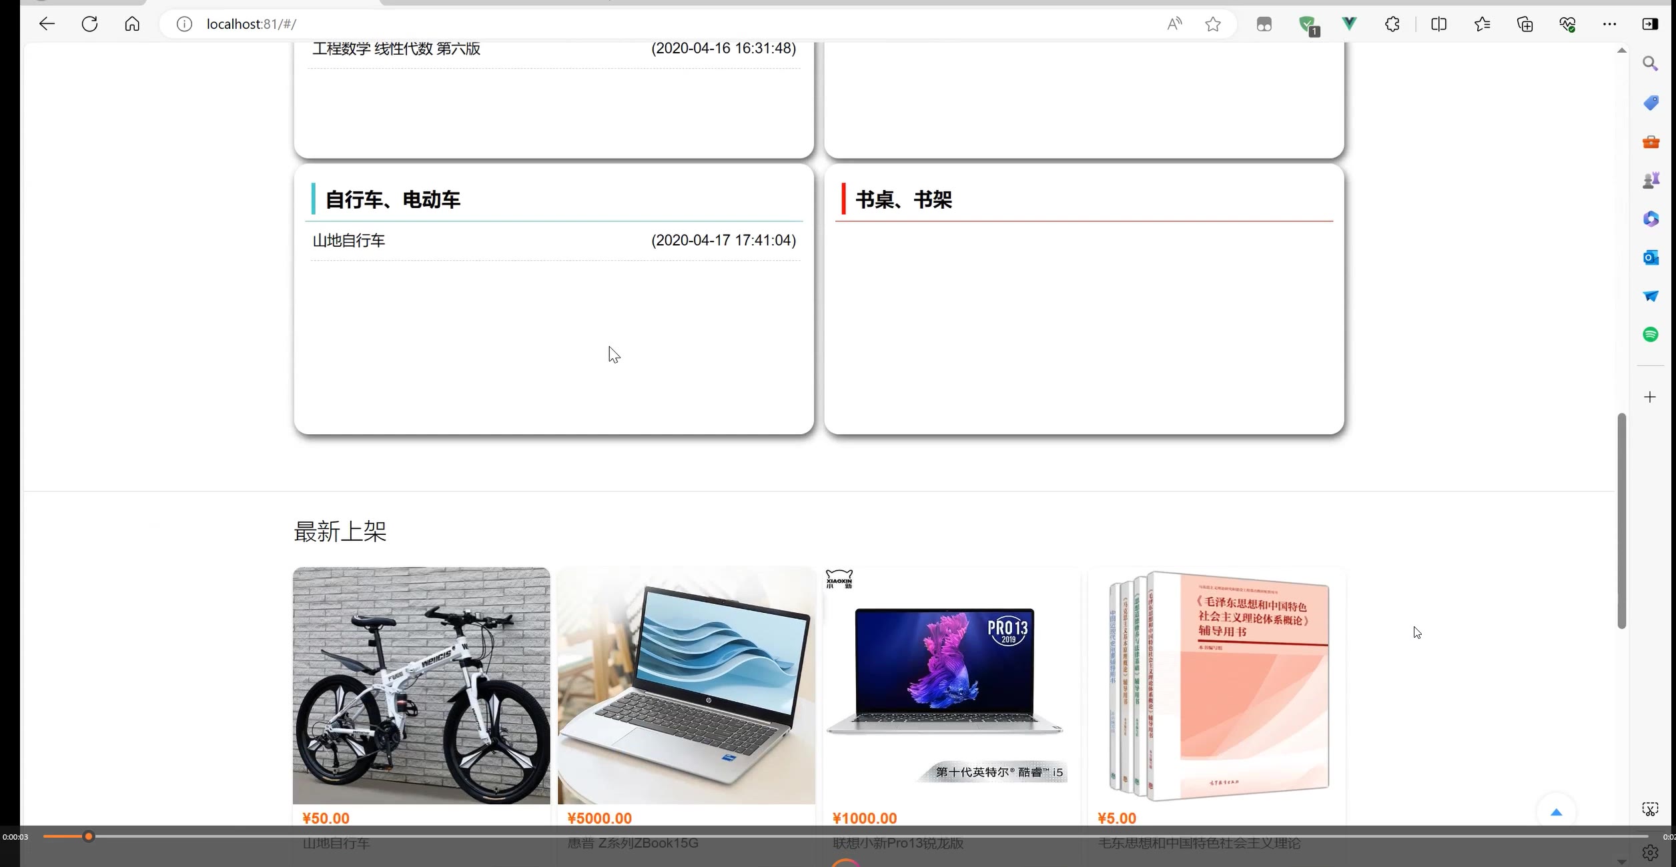
Task: Open the 山地自行车 listing link
Action: 349,241
